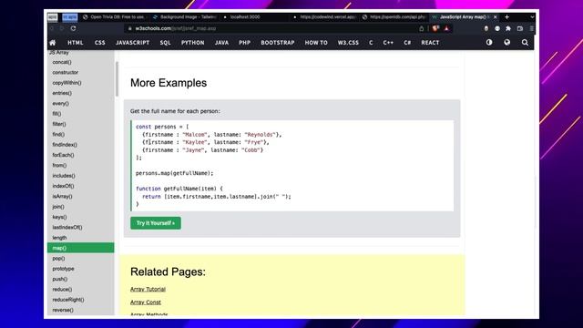Open CSS in the top navigation

pyautogui.click(x=99, y=43)
